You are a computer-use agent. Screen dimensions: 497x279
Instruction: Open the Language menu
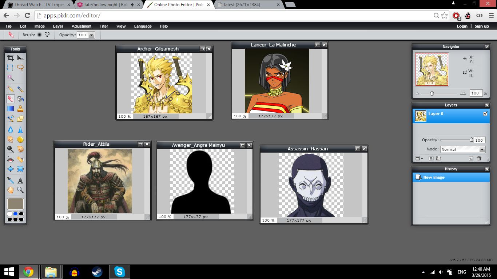click(143, 26)
